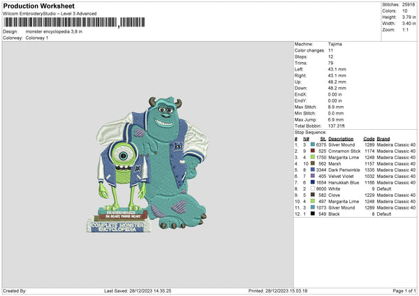
Task: Click the 'Description' column header
Action: click(341, 139)
